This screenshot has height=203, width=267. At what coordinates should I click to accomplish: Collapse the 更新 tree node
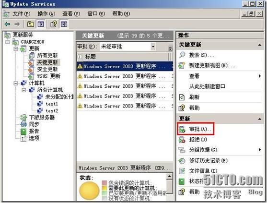[x=16, y=49]
